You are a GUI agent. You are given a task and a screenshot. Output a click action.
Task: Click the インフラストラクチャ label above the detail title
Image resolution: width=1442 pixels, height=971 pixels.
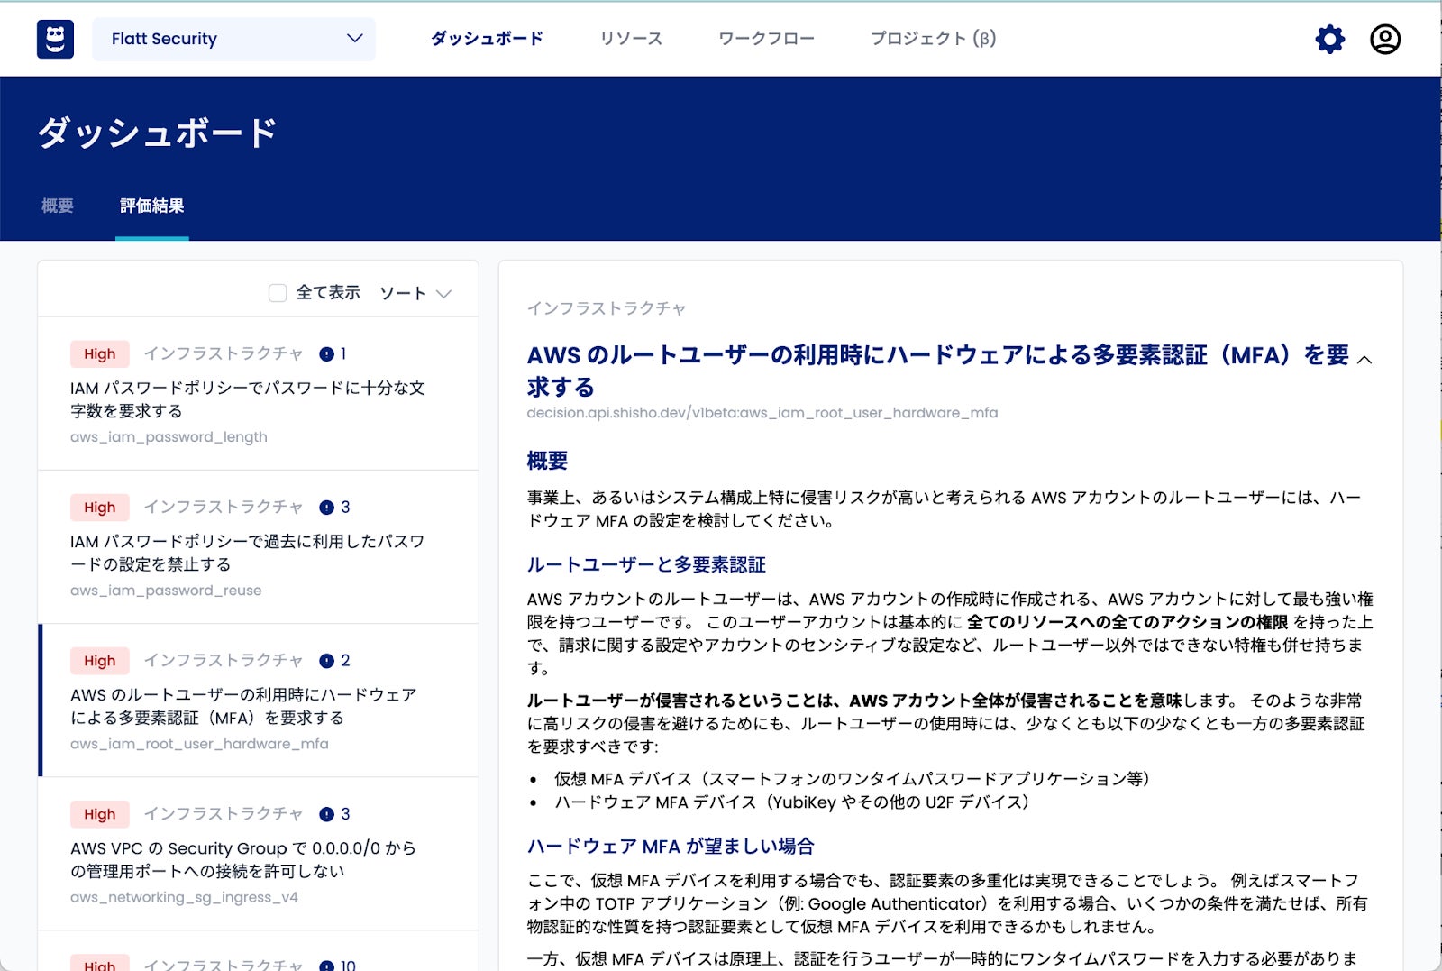(607, 308)
